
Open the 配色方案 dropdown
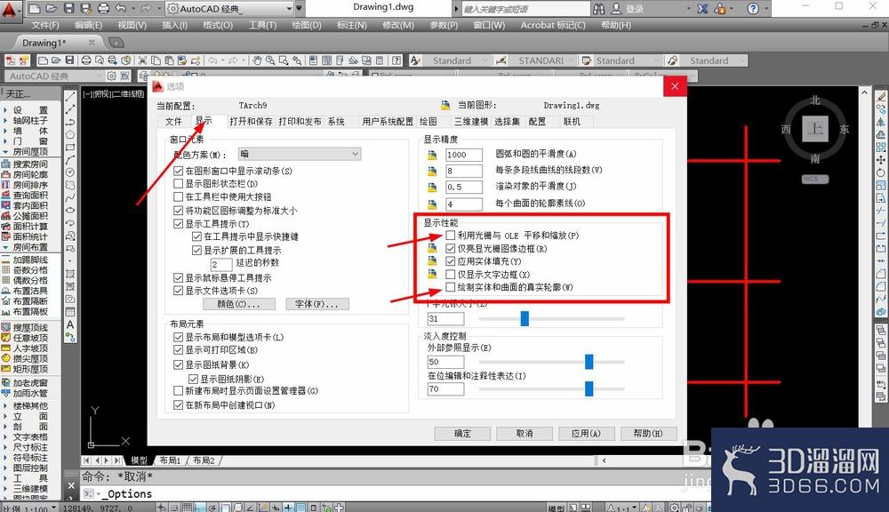click(x=300, y=155)
